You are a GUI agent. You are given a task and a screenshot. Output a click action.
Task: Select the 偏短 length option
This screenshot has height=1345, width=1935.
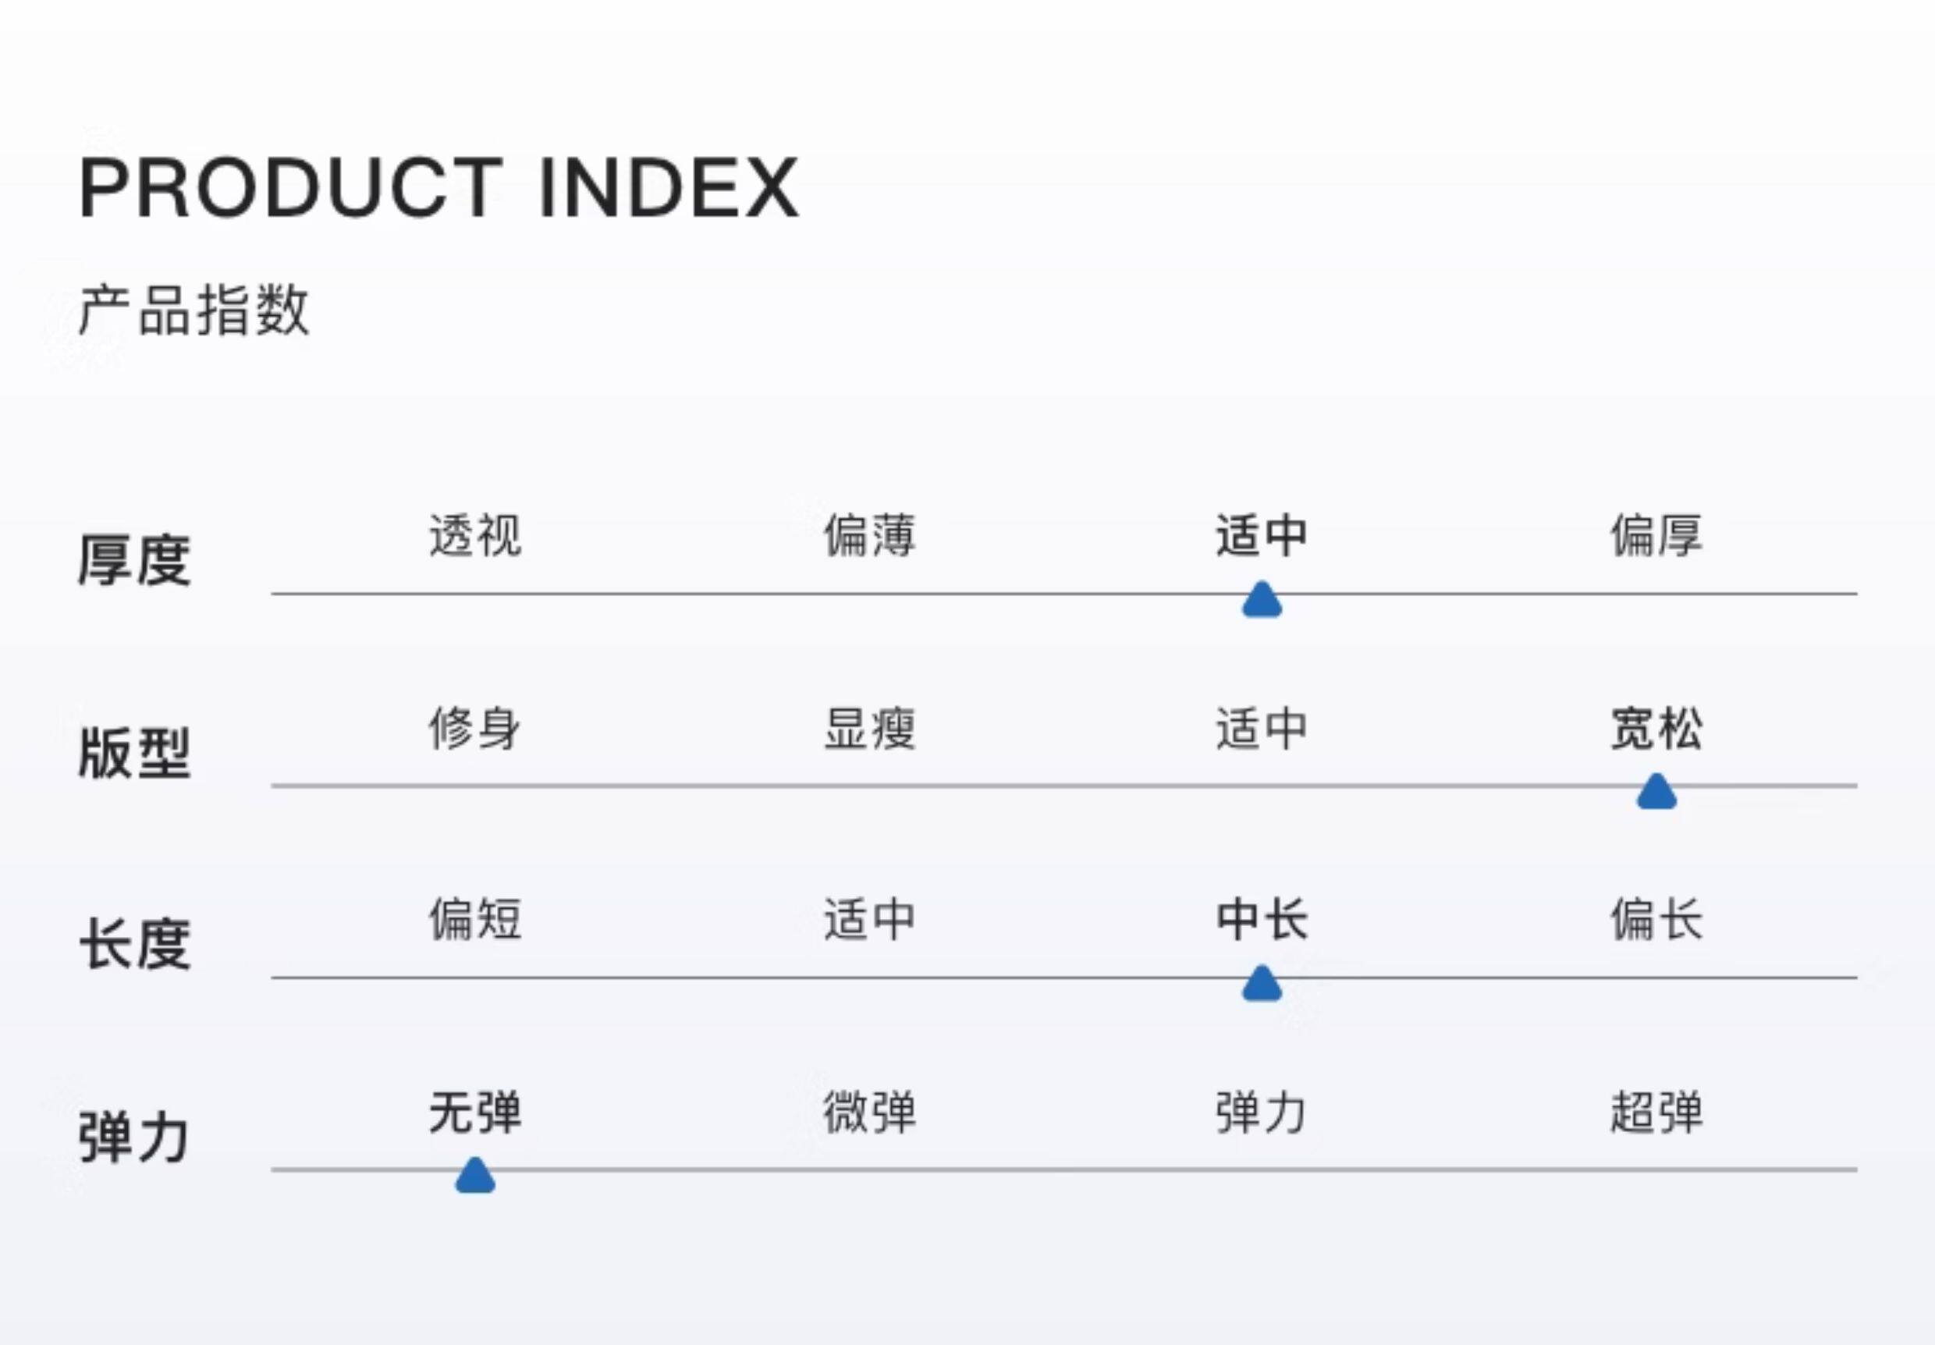point(475,918)
